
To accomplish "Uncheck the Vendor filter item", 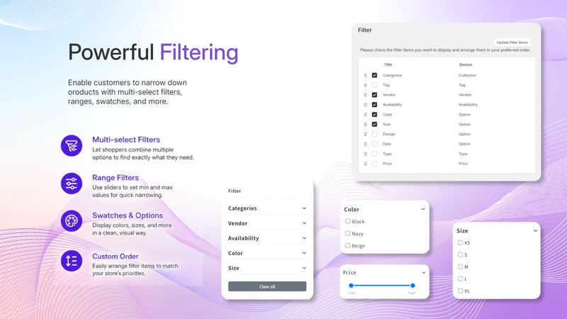I will pyautogui.click(x=375, y=95).
